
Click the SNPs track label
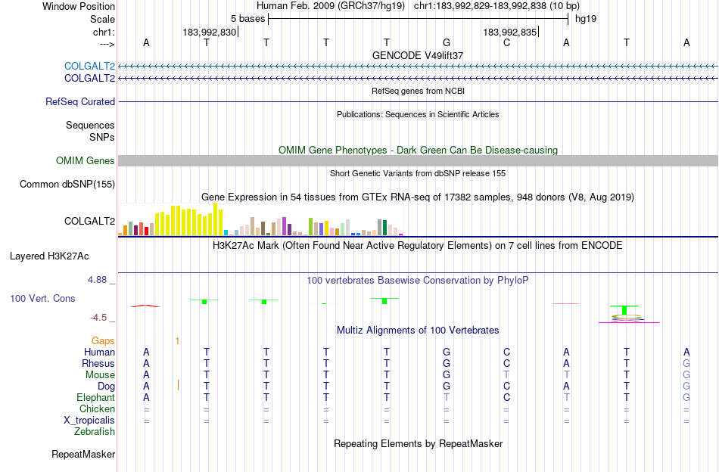102,137
